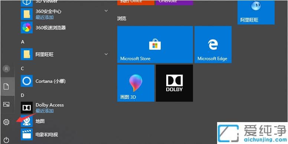Open the 360安全中心 folder icon

27,14
